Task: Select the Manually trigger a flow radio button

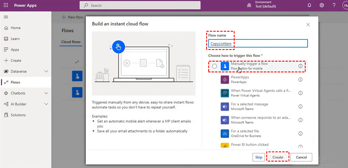Action: point(214,66)
